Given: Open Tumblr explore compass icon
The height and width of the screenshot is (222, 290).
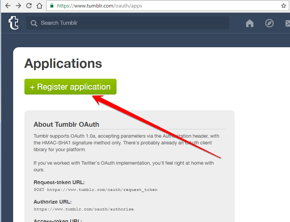Looking at the screenshot, I should (x=269, y=23).
